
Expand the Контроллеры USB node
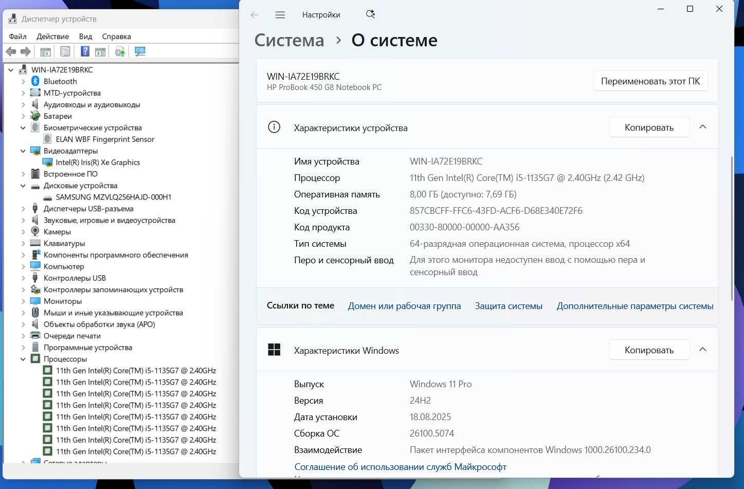coord(23,278)
